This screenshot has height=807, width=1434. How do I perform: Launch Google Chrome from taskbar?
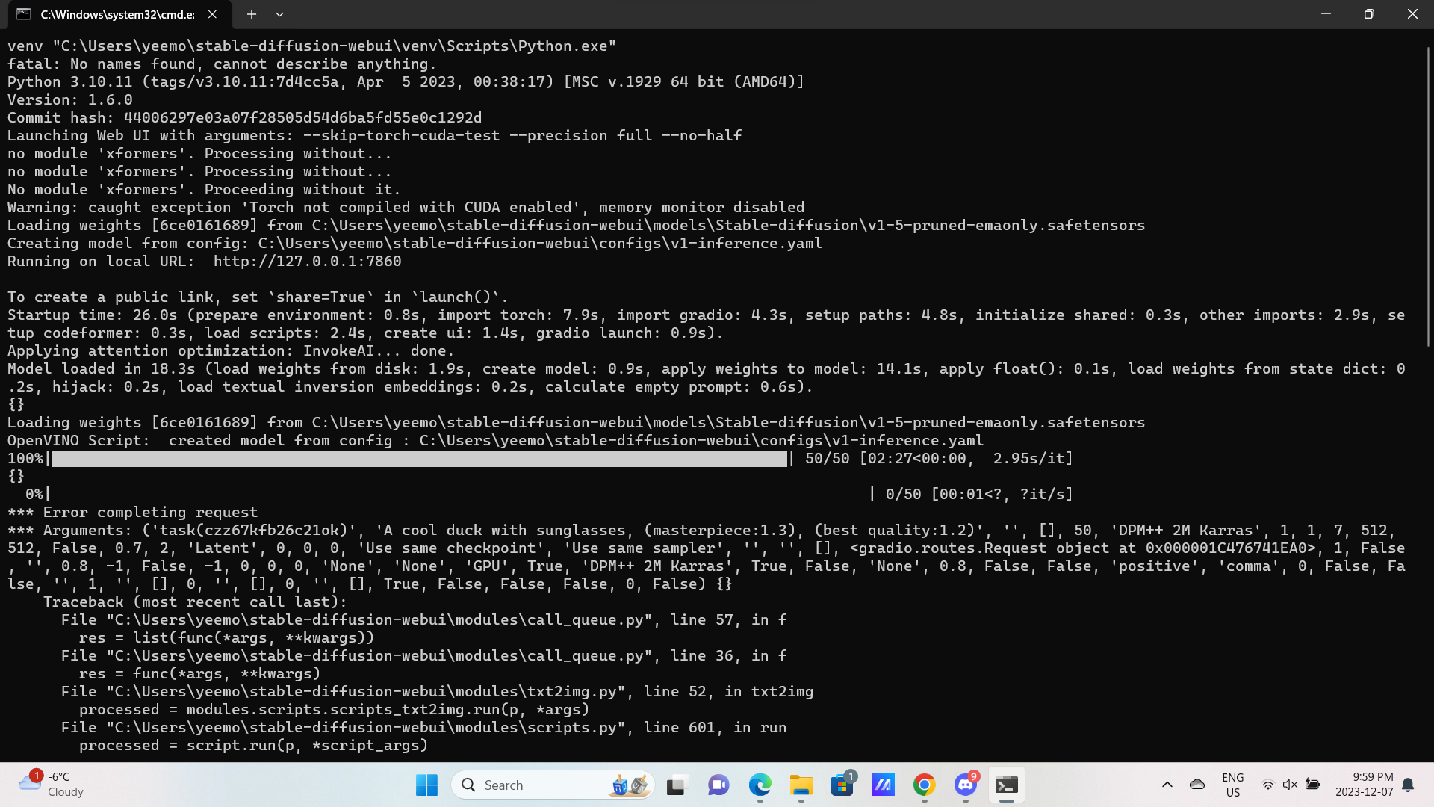point(924,785)
